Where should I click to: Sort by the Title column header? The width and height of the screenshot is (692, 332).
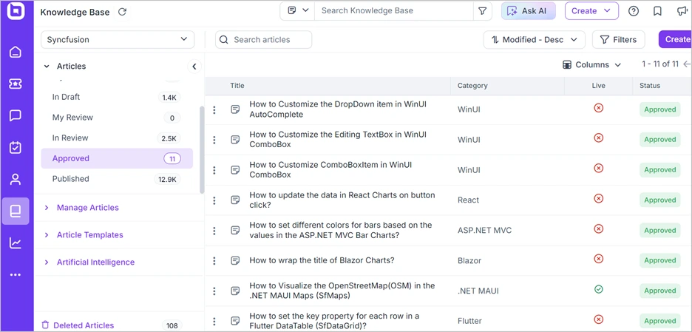pyautogui.click(x=237, y=86)
